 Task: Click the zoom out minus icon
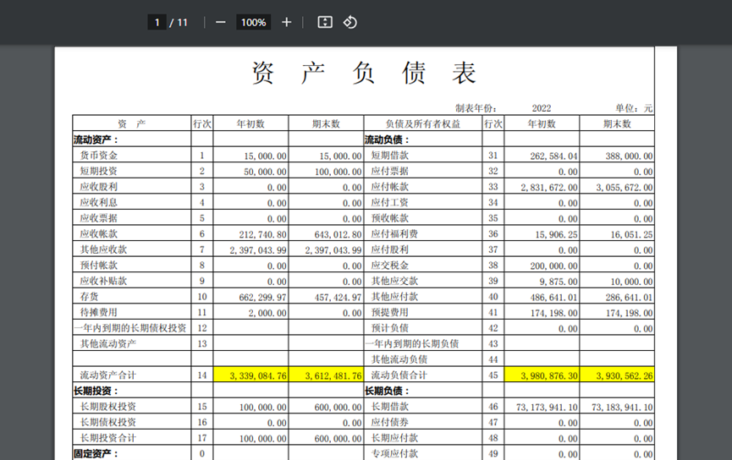click(220, 22)
